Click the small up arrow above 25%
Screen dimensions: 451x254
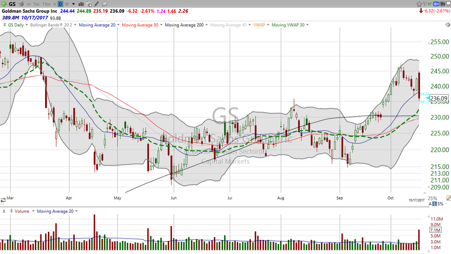(424, 193)
